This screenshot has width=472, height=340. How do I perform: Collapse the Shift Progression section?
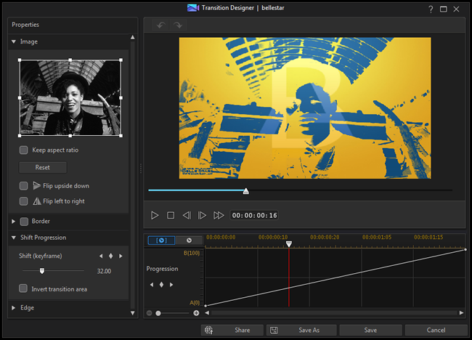click(x=14, y=238)
